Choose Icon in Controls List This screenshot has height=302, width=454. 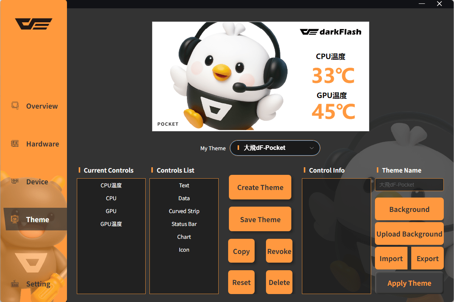pyautogui.click(x=184, y=250)
